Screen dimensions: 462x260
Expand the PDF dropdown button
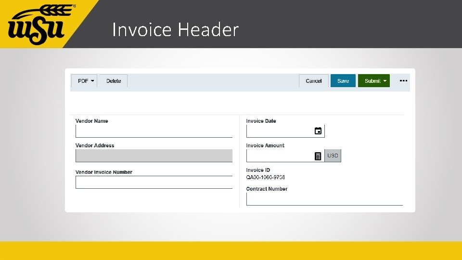point(84,81)
